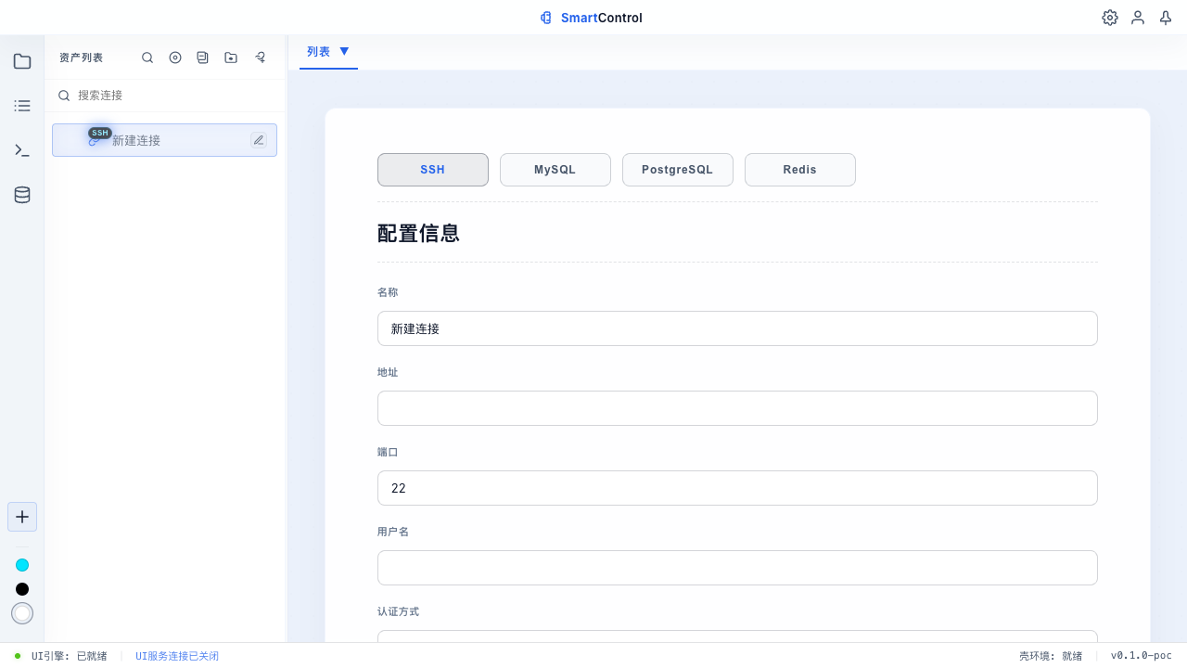The image size is (1187, 668).
Task: Click the new folder icon in asset header
Action: pos(231,58)
